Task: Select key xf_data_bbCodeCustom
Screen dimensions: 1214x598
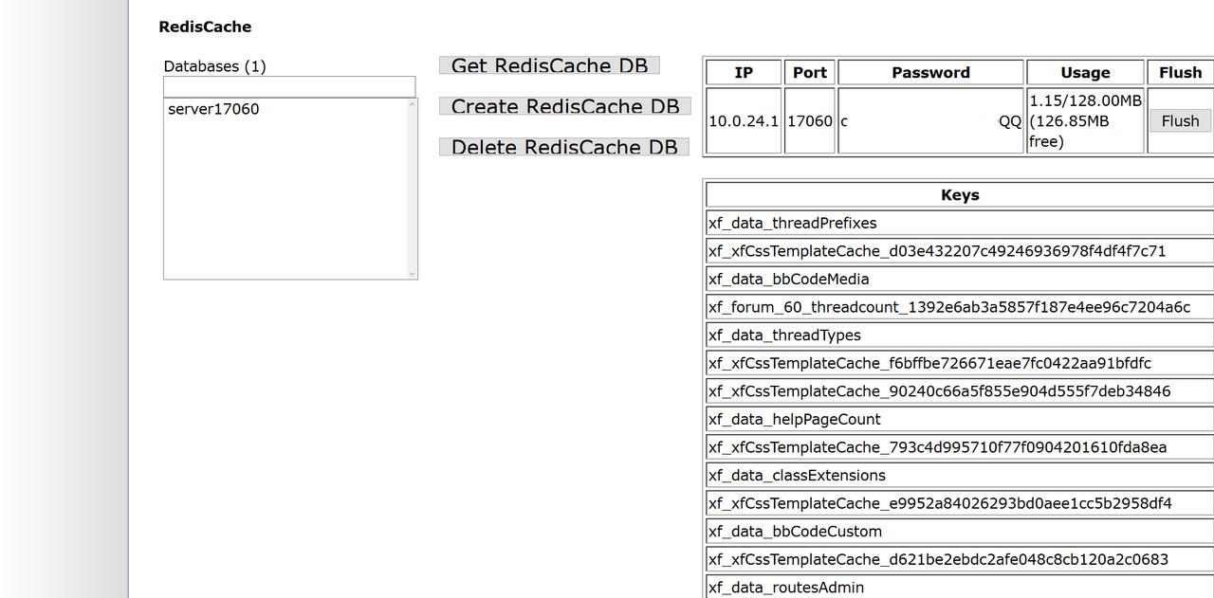Action: point(960,531)
